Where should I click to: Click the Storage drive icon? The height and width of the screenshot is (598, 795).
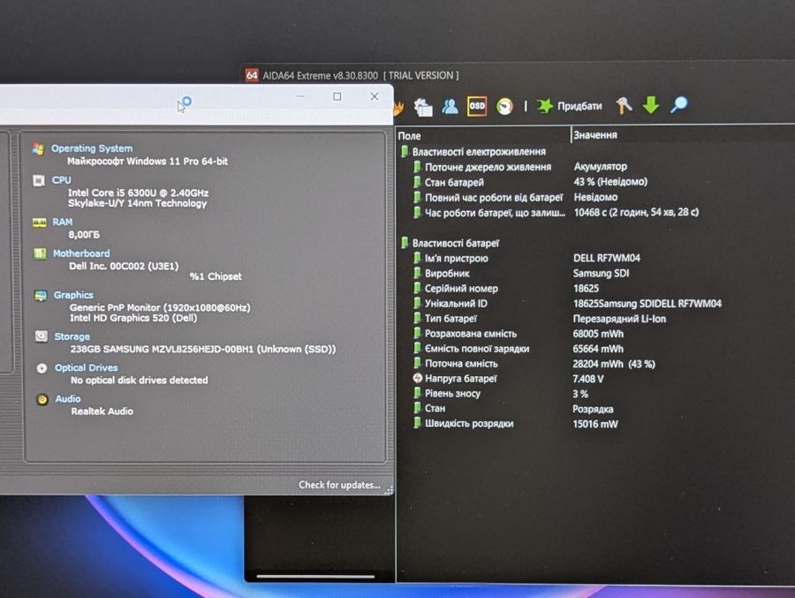pyautogui.click(x=41, y=337)
